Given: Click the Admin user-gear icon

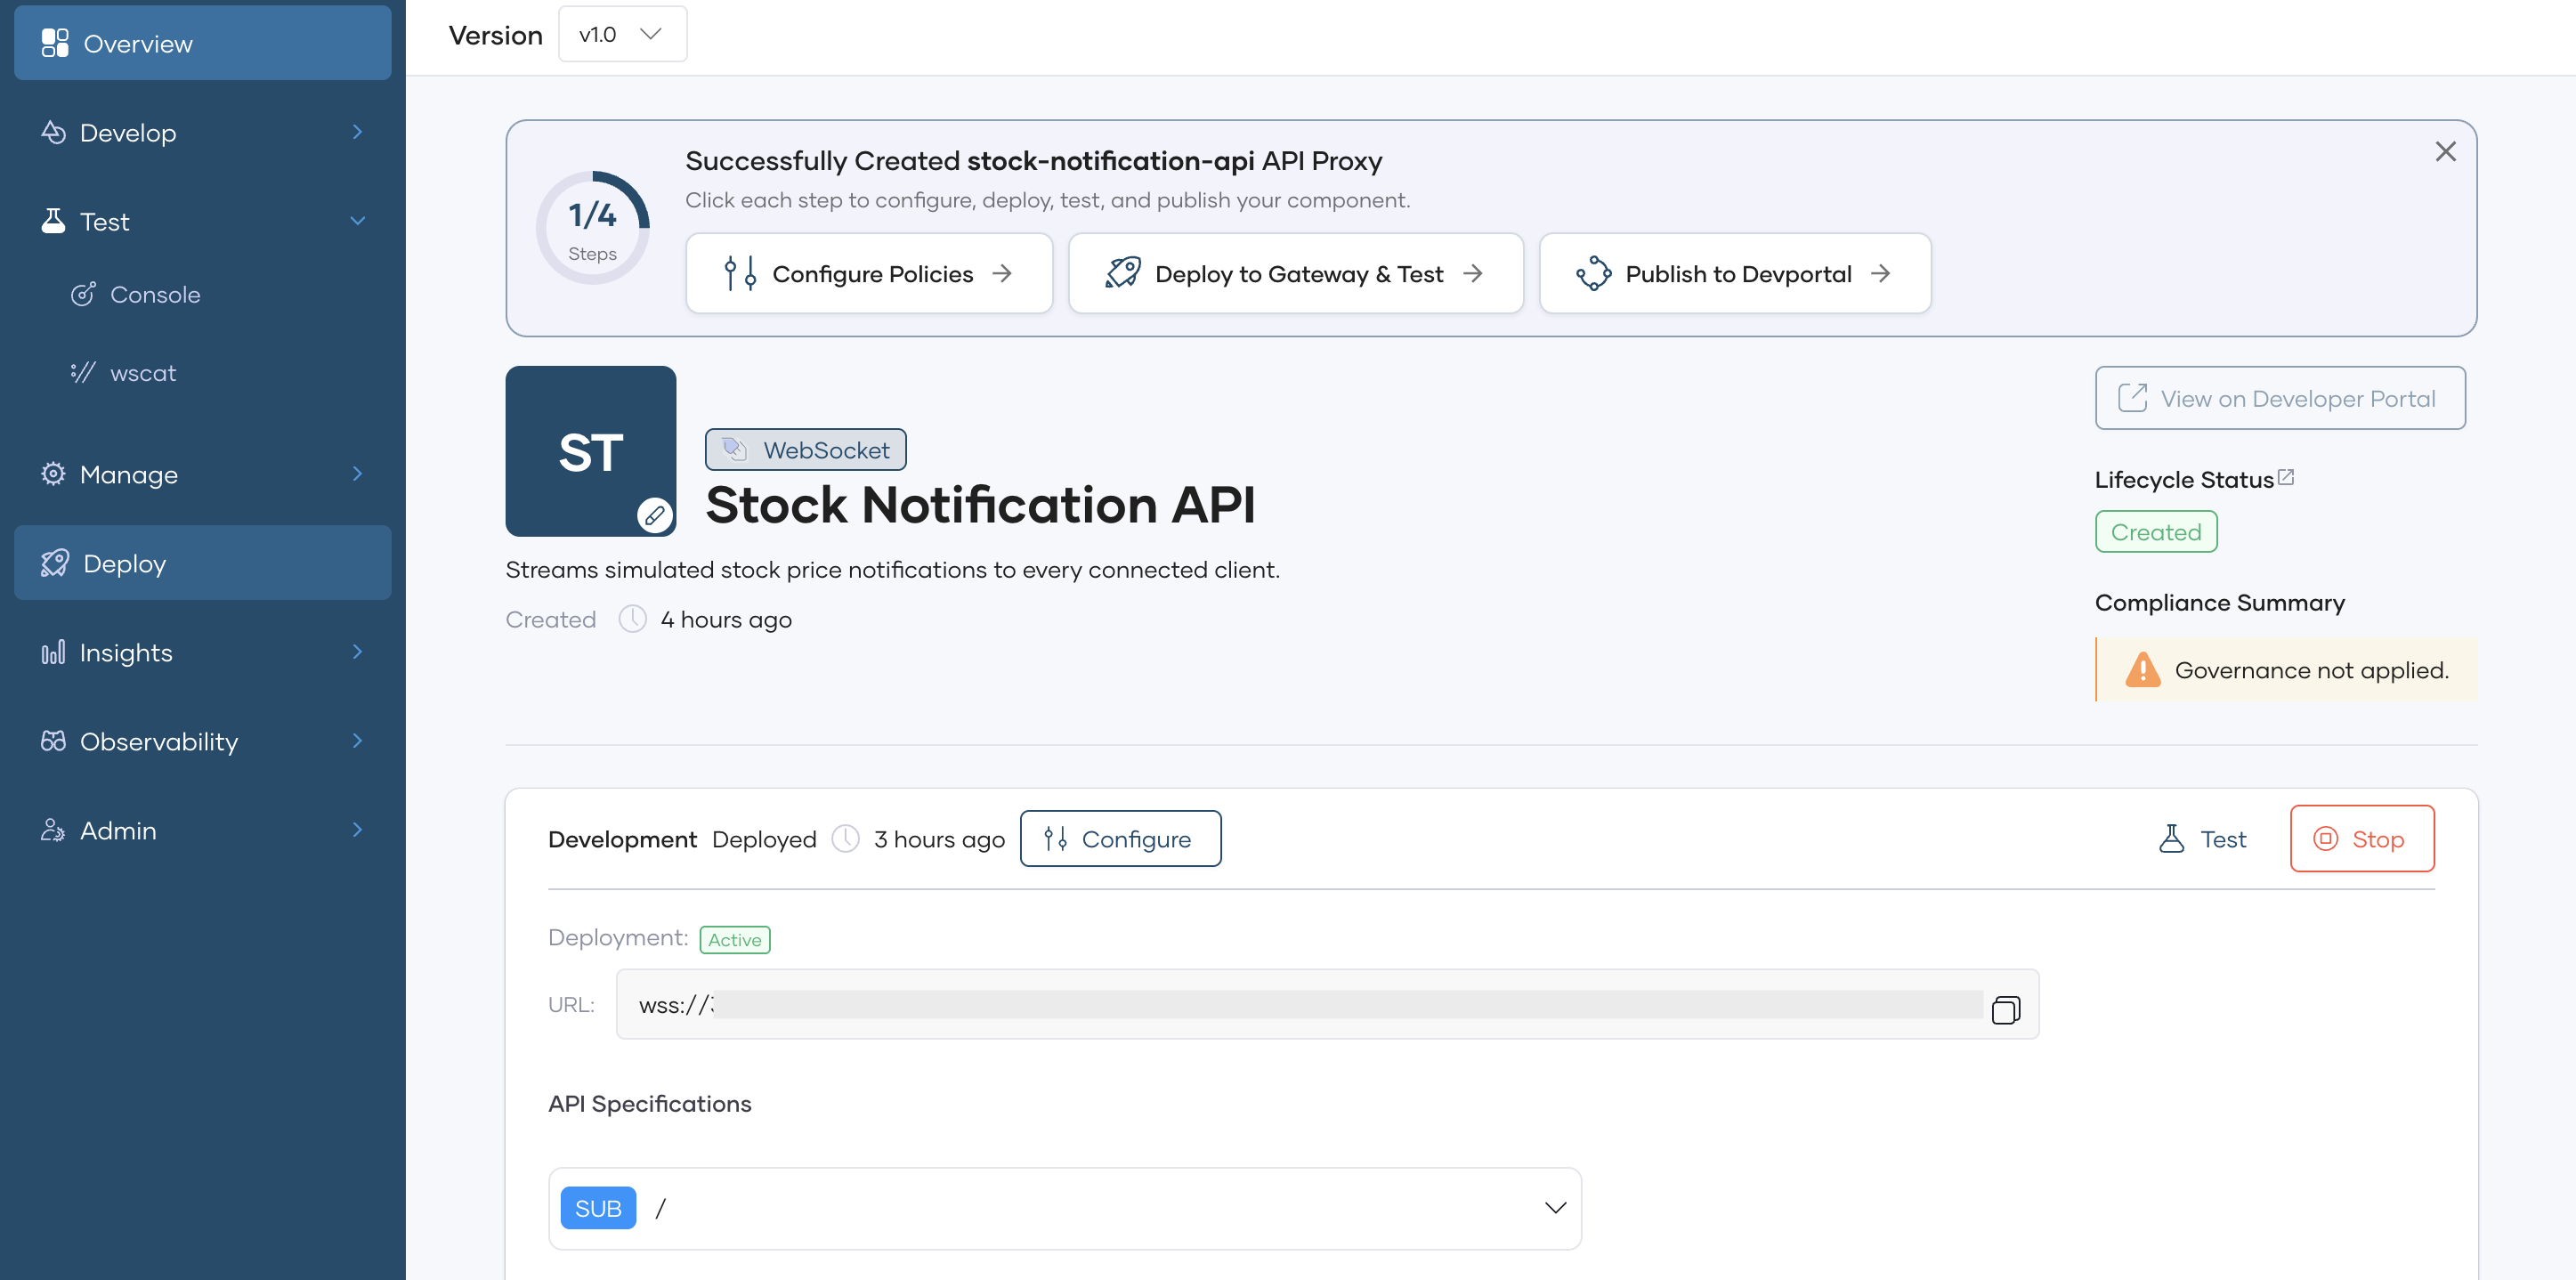Looking at the screenshot, I should tap(53, 830).
